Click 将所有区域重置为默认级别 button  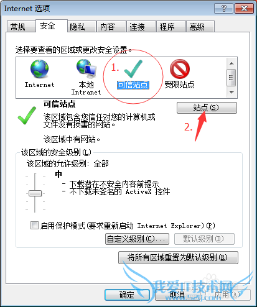(178, 257)
